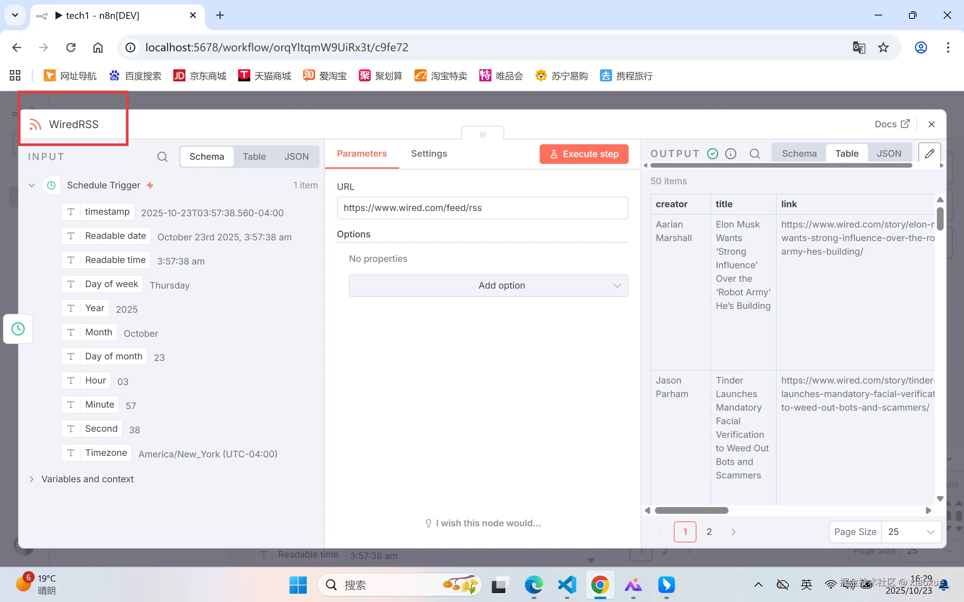Open the Page Size dropdown

911,532
